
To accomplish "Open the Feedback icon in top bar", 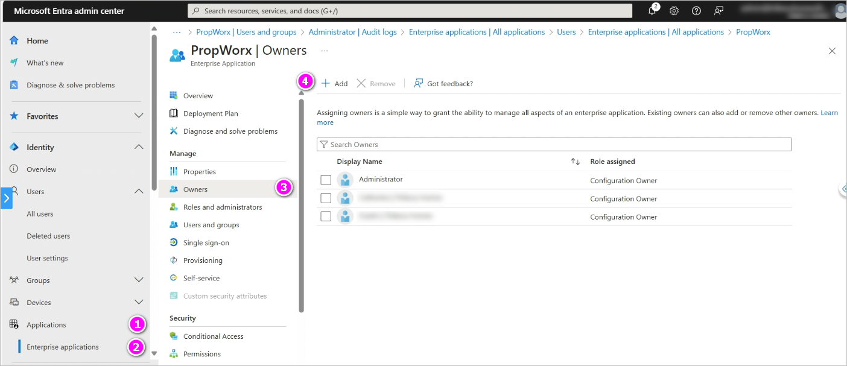I will pyautogui.click(x=719, y=11).
